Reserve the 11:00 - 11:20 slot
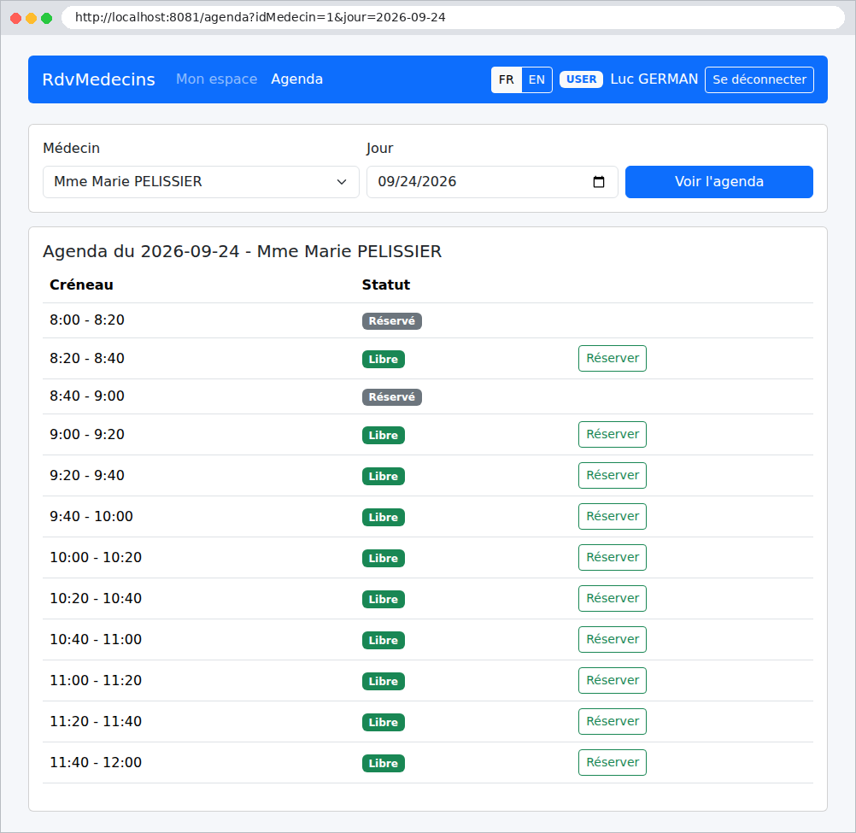This screenshot has height=833, width=856. 613,680
